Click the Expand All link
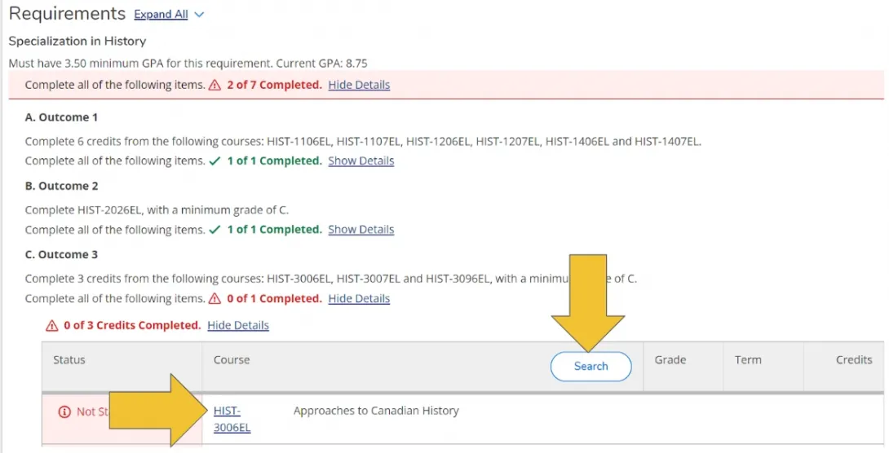889x453 pixels. click(161, 15)
